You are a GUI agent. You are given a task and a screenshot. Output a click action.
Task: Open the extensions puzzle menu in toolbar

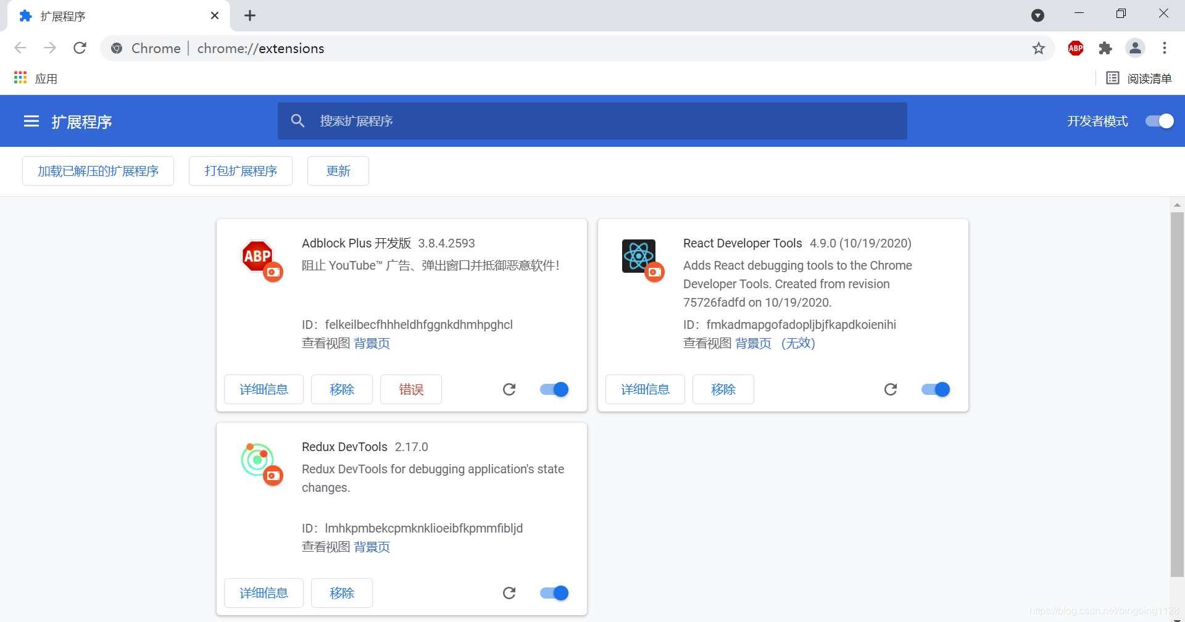(1105, 48)
